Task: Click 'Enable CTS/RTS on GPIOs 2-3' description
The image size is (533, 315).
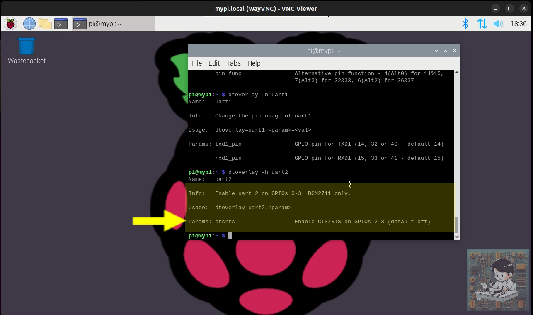Action: 363,222
